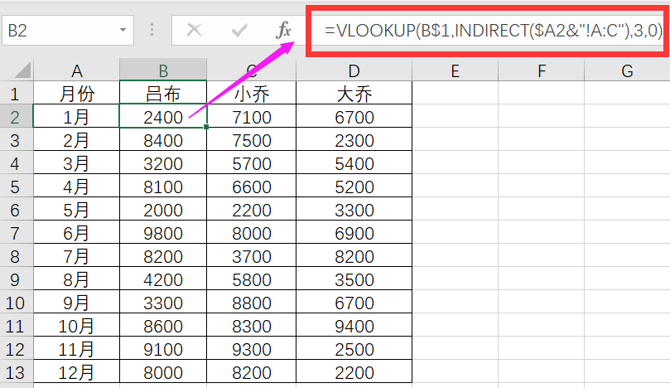Select column B header

pyautogui.click(x=163, y=70)
